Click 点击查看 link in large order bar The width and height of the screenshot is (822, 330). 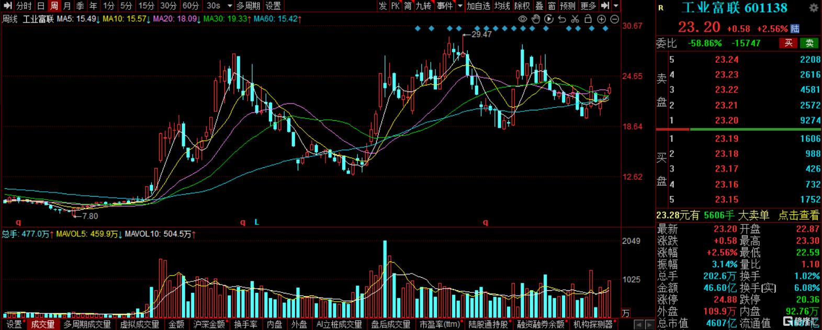[x=798, y=215]
